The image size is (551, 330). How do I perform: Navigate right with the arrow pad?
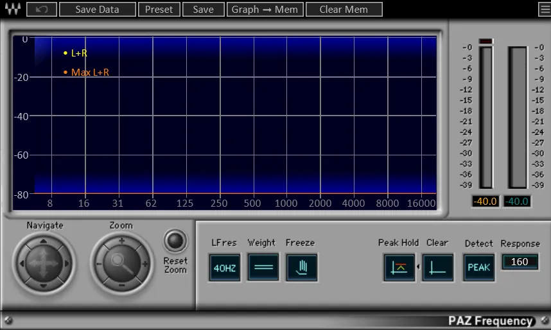66,264
